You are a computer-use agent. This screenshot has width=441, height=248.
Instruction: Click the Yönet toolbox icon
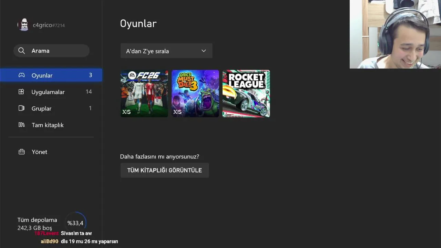click(21, 152)
